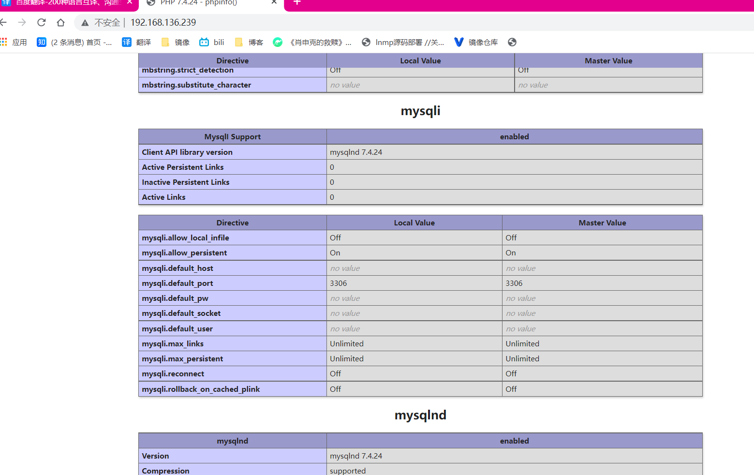The height and width of the screenshot is (475, 754).
Task: Click the 'mysqli.default_host' directive
Action: [177, 268]
